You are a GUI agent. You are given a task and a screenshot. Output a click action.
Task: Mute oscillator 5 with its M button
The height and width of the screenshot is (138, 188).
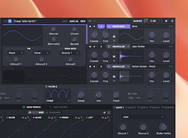pyautogui.click(x=90, y=46)
